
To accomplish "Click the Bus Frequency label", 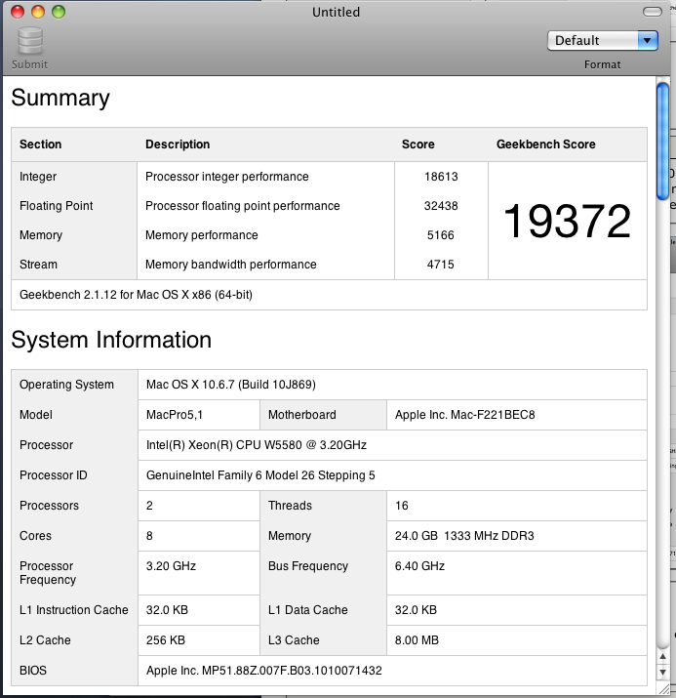I will point(308,566).
